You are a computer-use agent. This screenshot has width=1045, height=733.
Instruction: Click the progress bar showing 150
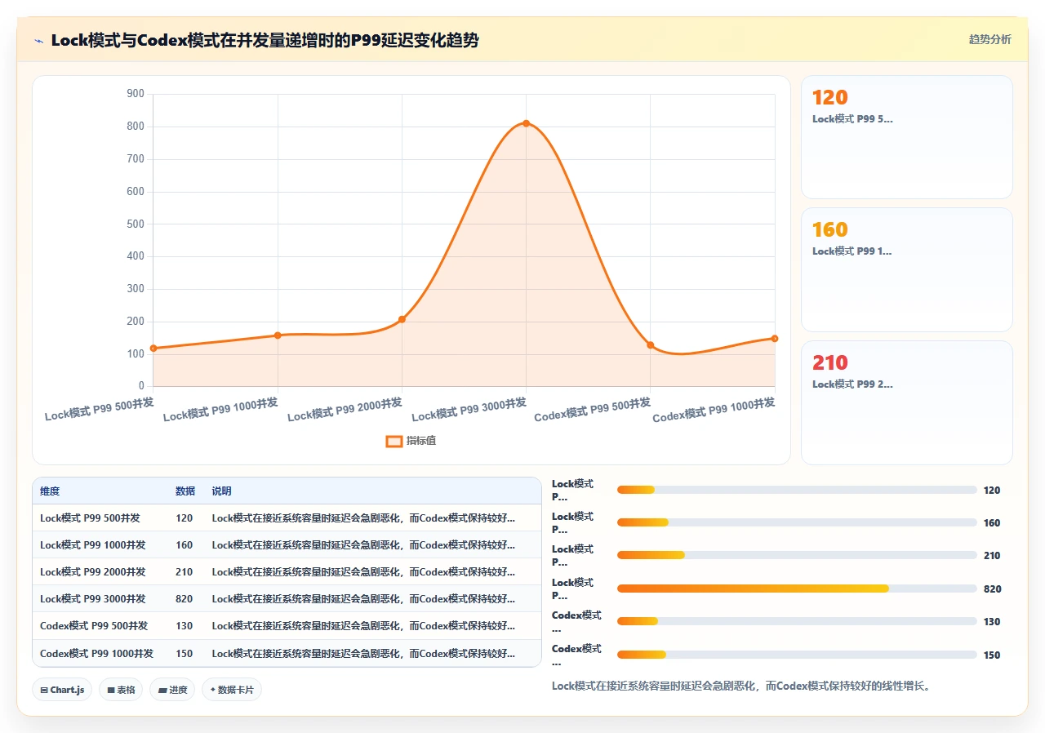click(x=797, y=655)
